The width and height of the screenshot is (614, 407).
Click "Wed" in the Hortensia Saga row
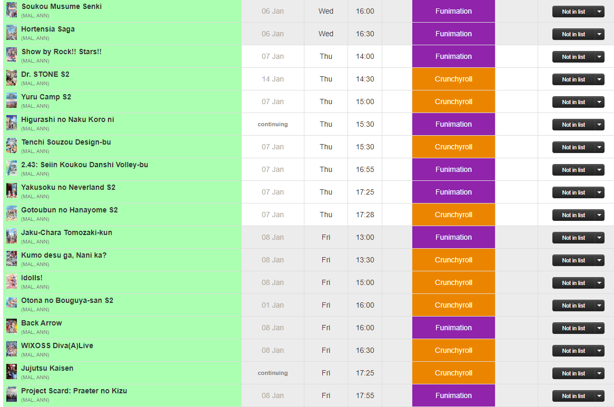(x=326, y=34)
